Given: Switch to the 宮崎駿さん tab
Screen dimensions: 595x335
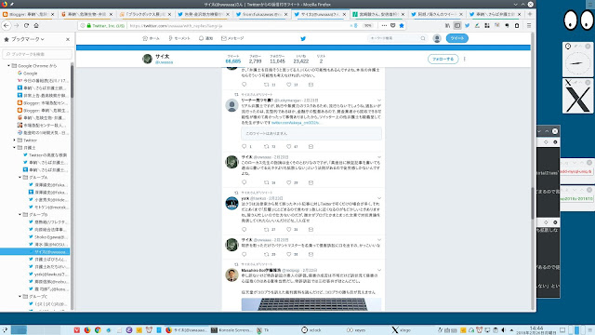Looking at the screenshot, I should click(378, 14).
